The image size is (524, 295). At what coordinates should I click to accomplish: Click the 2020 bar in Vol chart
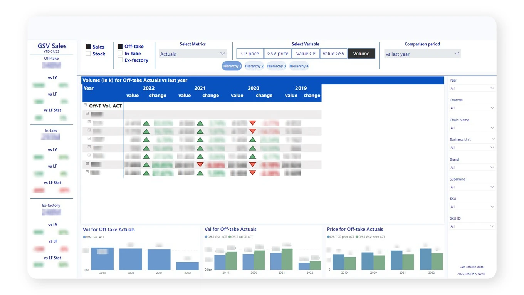point(131,259)
